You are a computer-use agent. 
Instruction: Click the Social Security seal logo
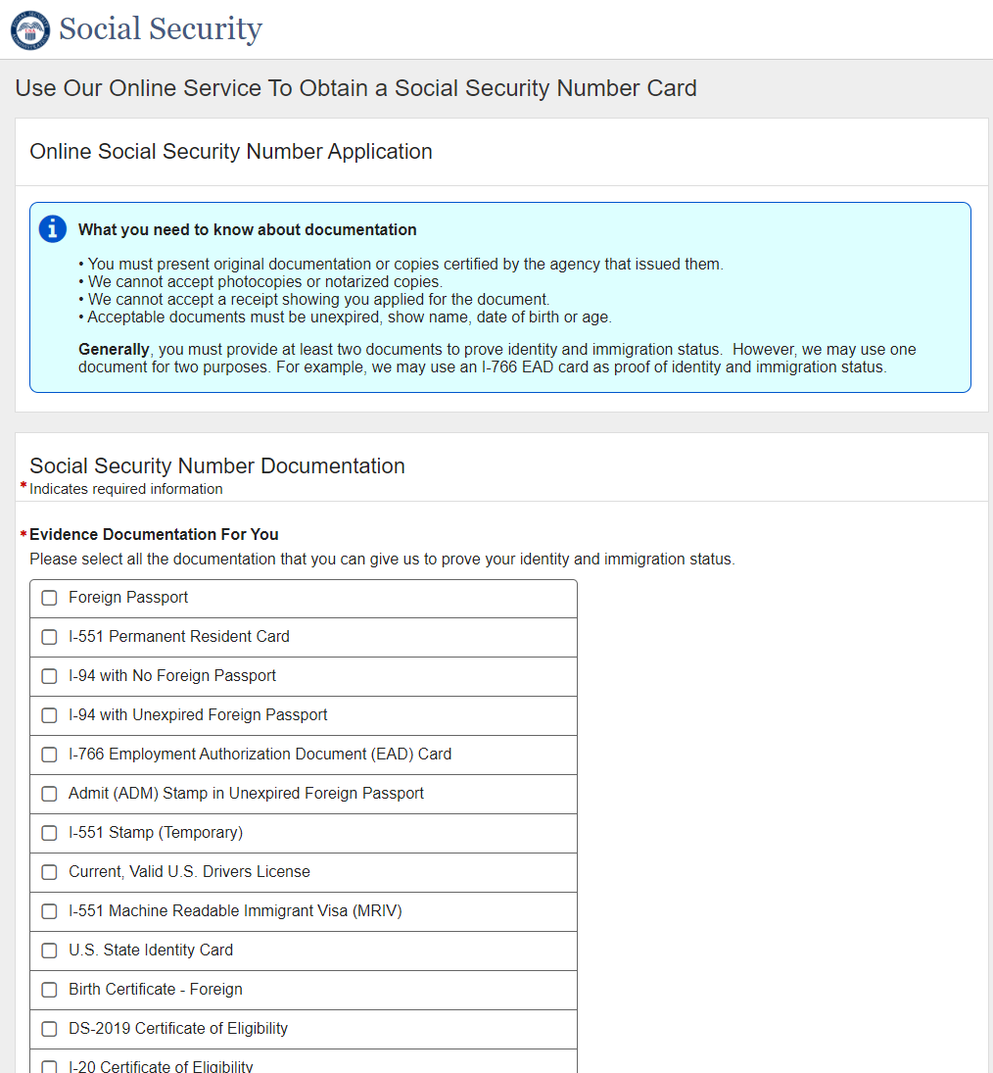29,29
